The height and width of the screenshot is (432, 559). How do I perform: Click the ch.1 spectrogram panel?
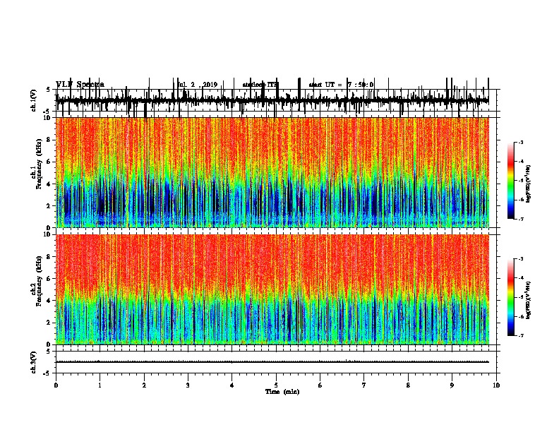(x=272, y=172)
